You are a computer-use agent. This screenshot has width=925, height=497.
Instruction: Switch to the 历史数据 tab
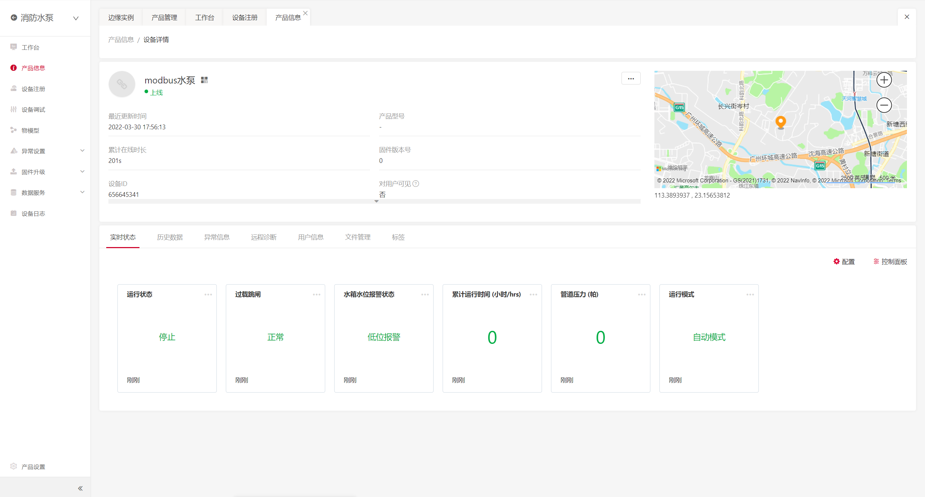tap(170, 237)
